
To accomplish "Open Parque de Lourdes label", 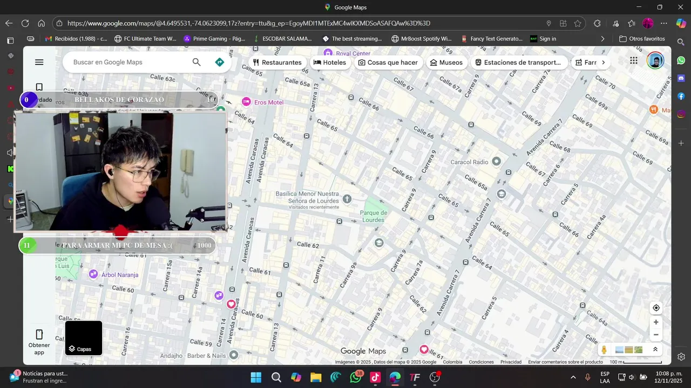I will point(373,216).
